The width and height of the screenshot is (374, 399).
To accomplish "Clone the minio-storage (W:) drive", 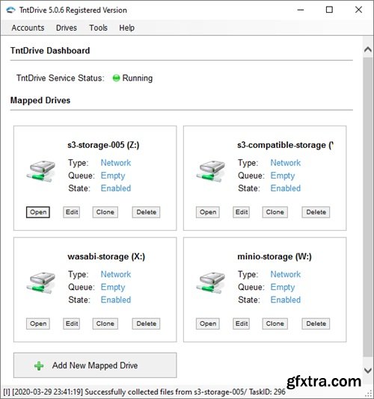I will click(275, 324).
